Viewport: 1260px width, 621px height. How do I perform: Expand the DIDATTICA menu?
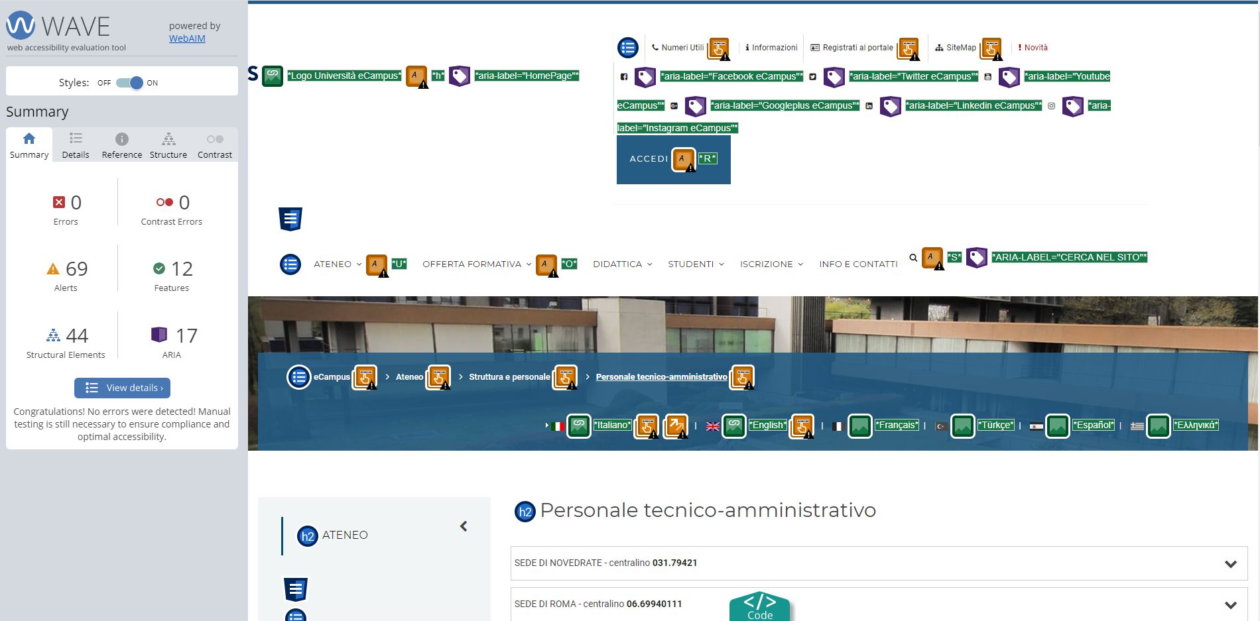click(623, 264)
